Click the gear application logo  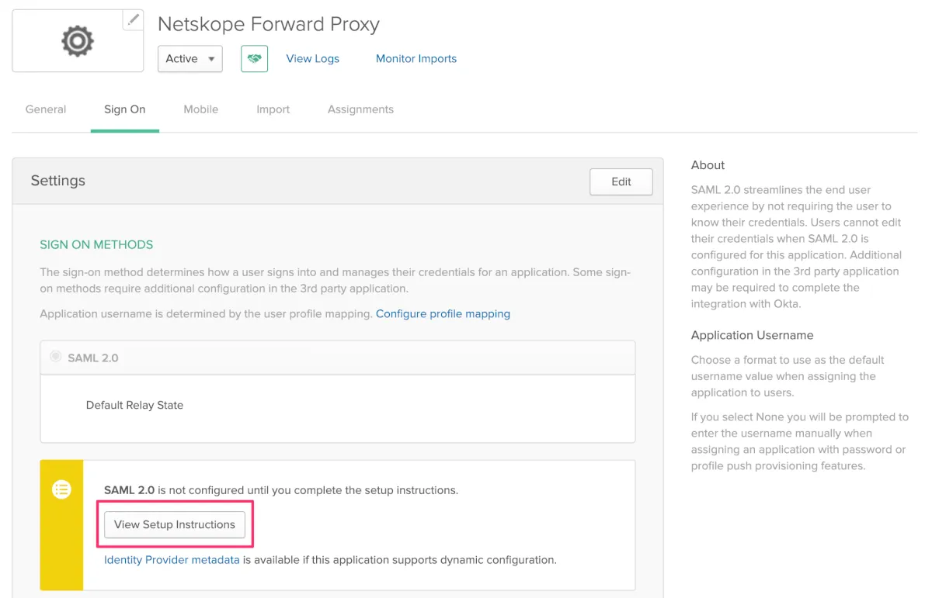point(78,41)
